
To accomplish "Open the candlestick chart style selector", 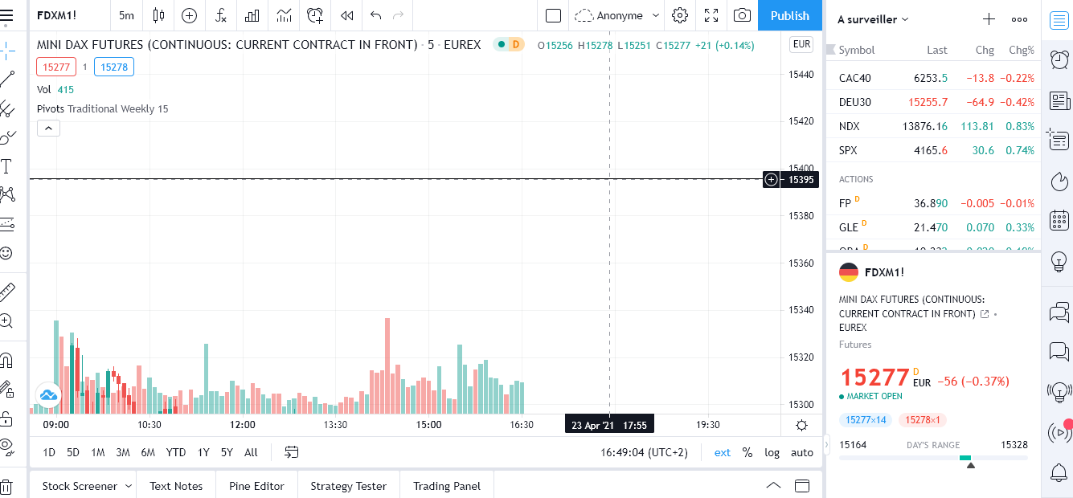I will point(158,15).
